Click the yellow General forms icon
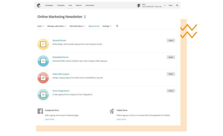The width and height of the screenshot is (223, 136). (x=43, y=44)
